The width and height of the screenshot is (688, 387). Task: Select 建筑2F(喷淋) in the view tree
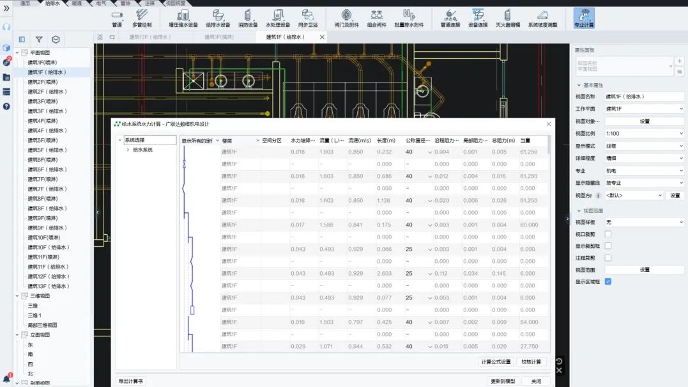[x=43, y=82]
